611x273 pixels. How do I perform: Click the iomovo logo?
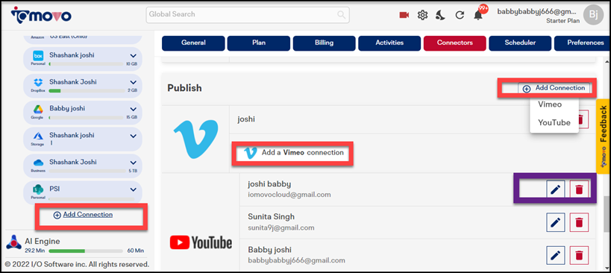pos(41,15)
